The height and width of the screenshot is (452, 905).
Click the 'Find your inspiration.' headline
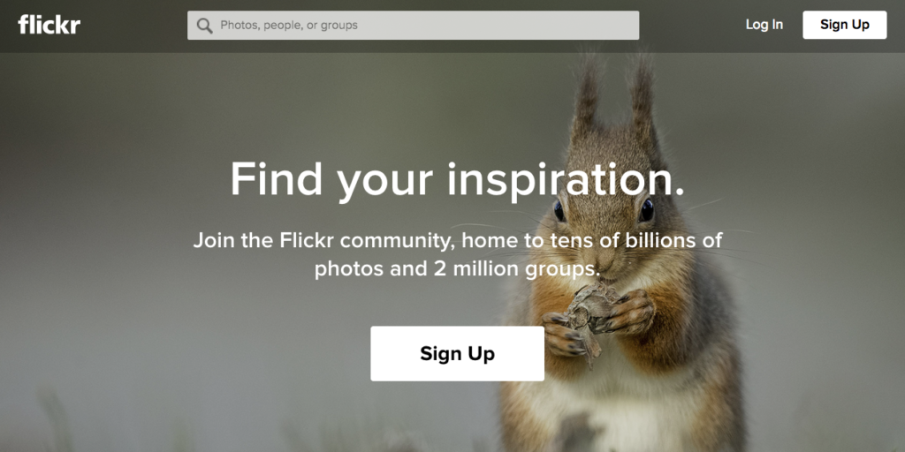click(457, 179)
